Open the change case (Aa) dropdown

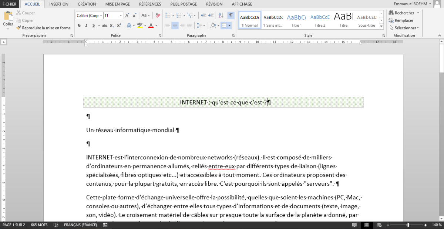(146, 16)
